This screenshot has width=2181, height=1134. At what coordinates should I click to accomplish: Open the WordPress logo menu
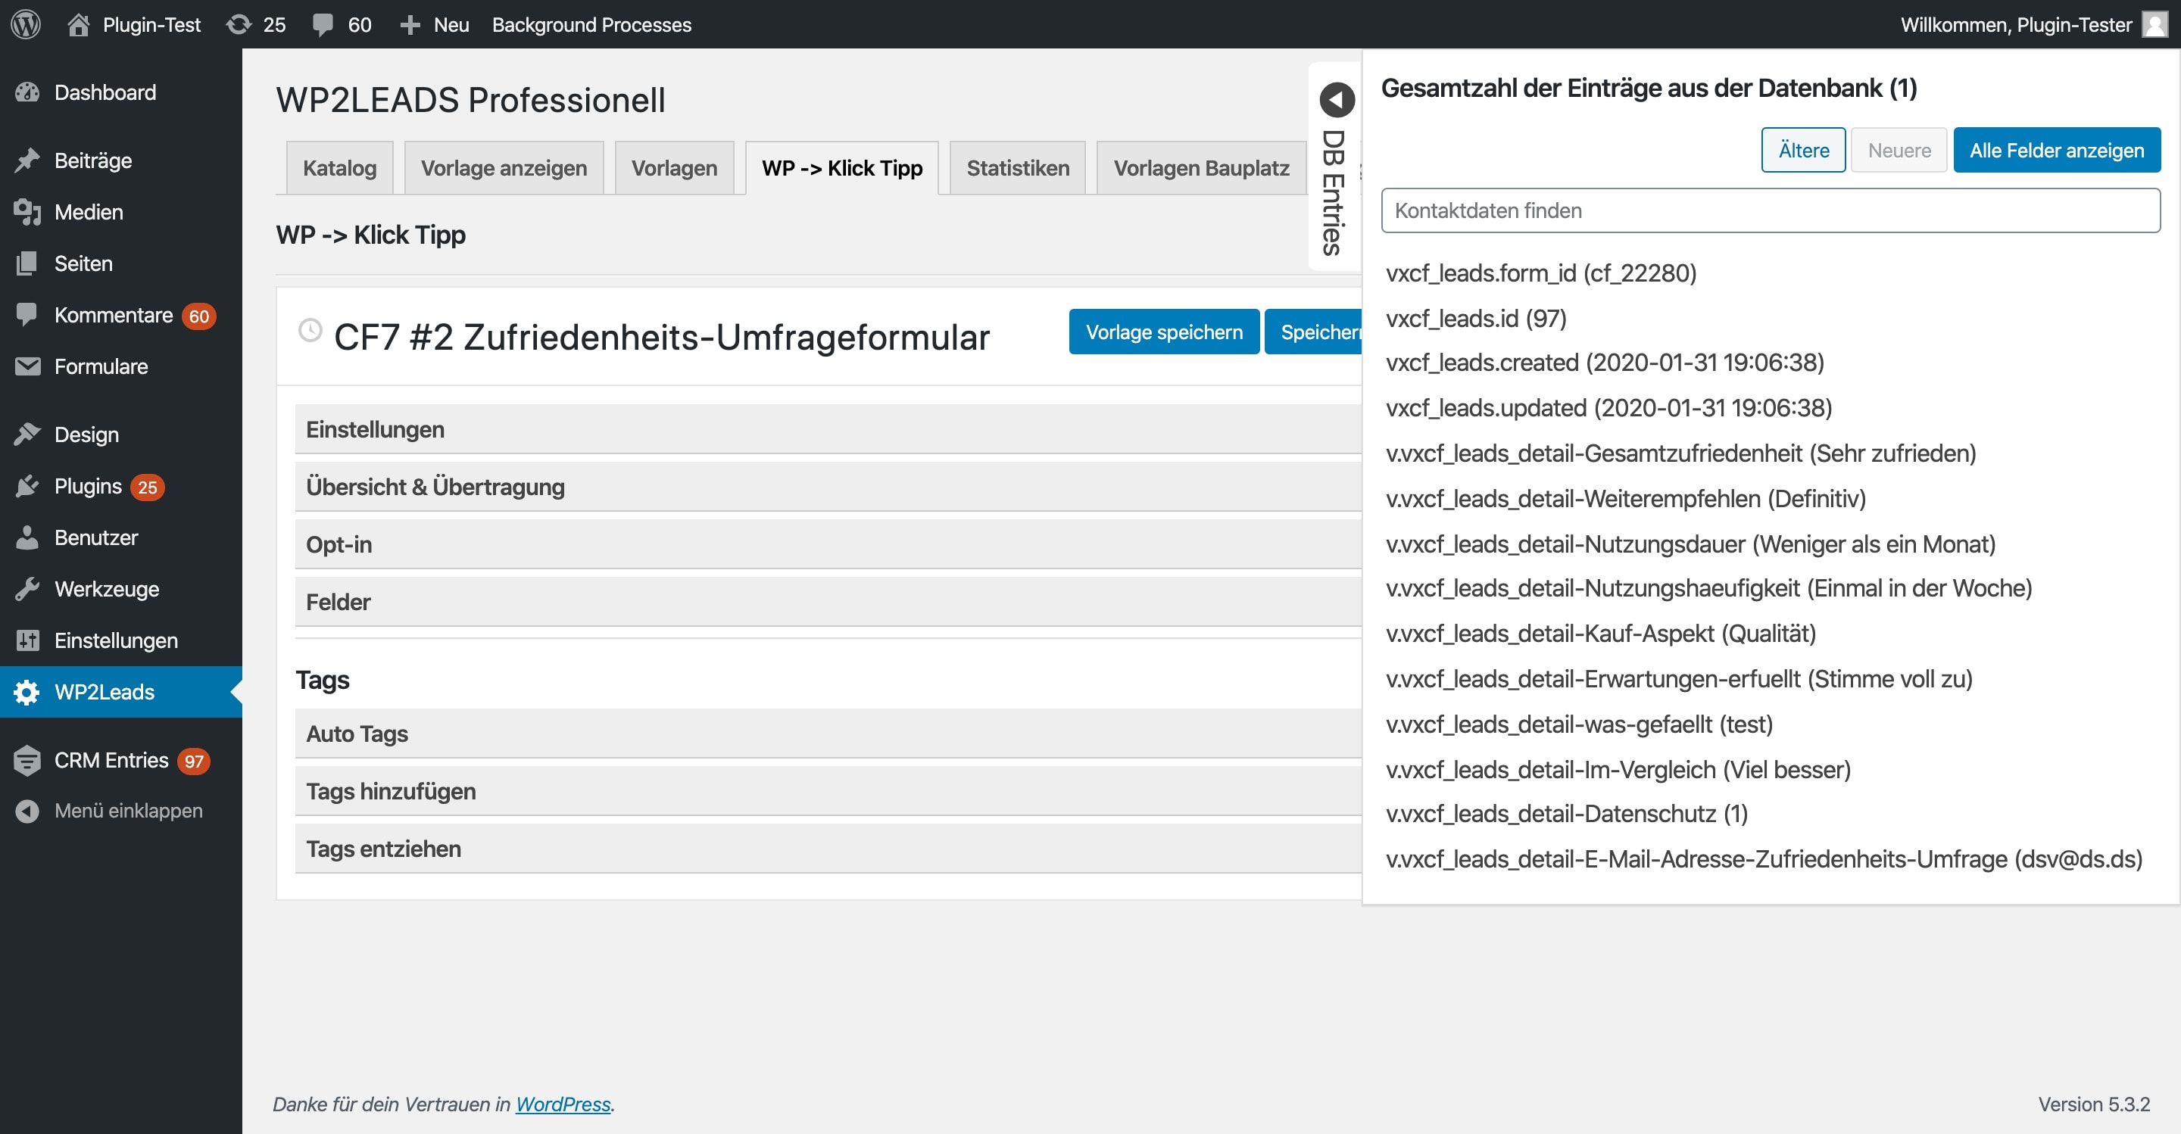(x=26, y=24)
